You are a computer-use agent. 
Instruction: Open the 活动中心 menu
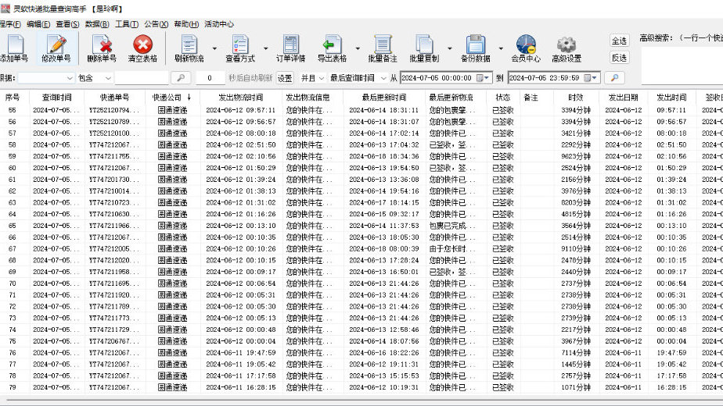219,24
